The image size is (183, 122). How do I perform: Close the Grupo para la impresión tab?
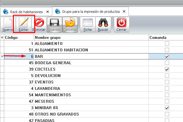[124, 11]
